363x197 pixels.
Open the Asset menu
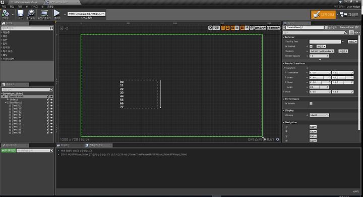(x=20, y=7)
